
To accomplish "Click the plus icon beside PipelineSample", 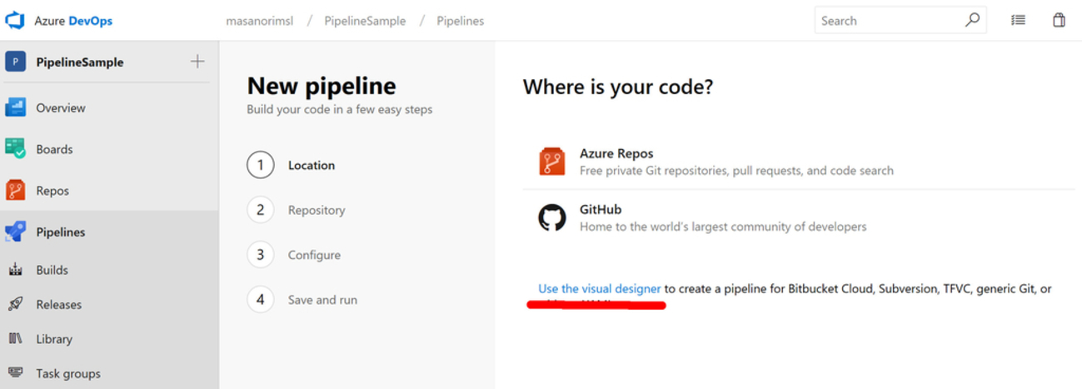I will pyautogui.click(x=197, y=61).
